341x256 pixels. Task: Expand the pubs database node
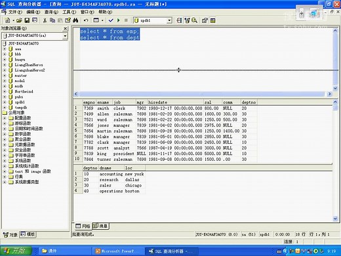click(5, 96)
